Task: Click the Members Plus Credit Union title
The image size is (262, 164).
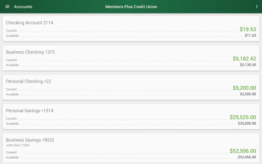Action: click(131, 7)
